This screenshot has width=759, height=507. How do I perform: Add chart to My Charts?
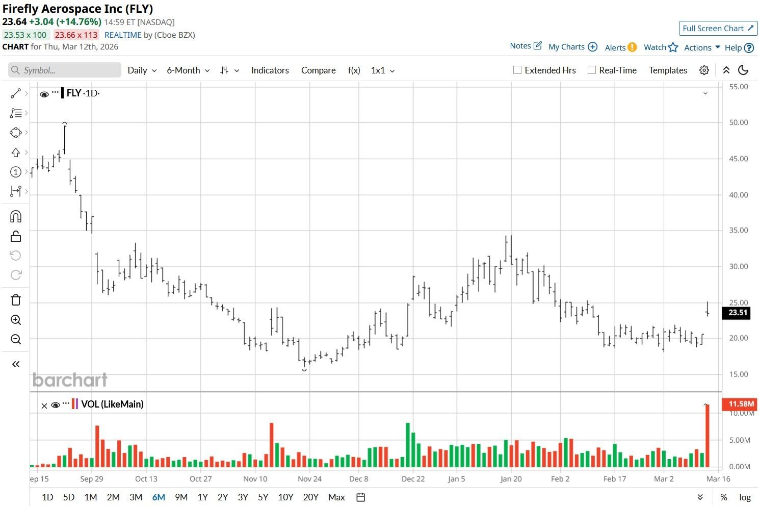[573, 47]
